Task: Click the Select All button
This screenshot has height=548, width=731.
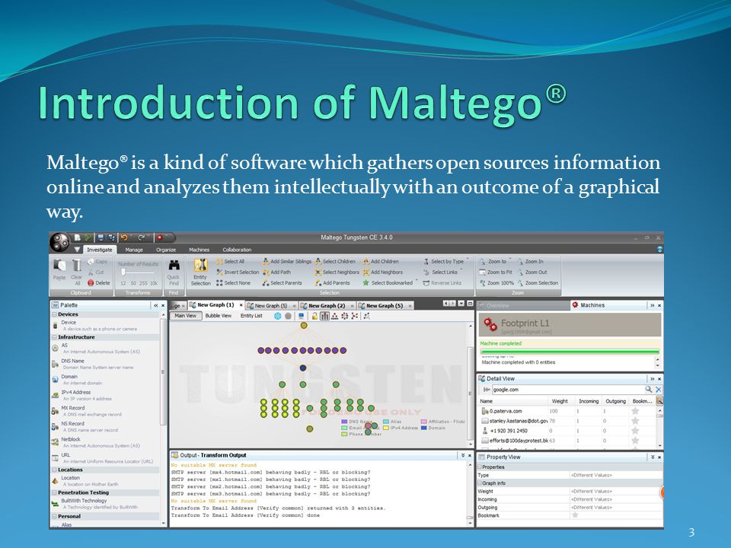Action: coord(230,261)
